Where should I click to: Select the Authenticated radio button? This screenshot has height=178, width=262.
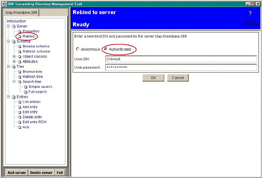[x=106, y=49]
